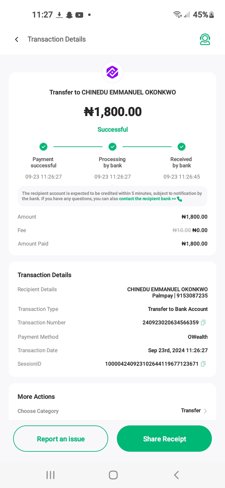Tap the Payment successful checkmark

[43, 146]
